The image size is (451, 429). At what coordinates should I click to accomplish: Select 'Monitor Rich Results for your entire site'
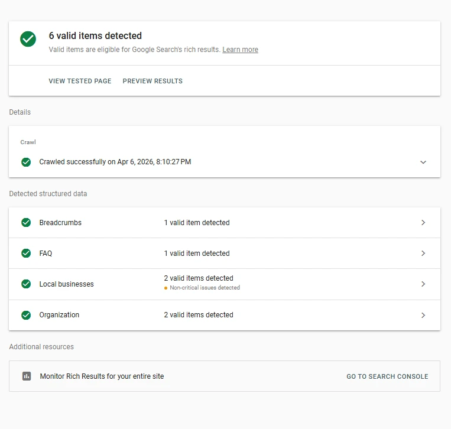pyautogui.click(x=102, y=376)
